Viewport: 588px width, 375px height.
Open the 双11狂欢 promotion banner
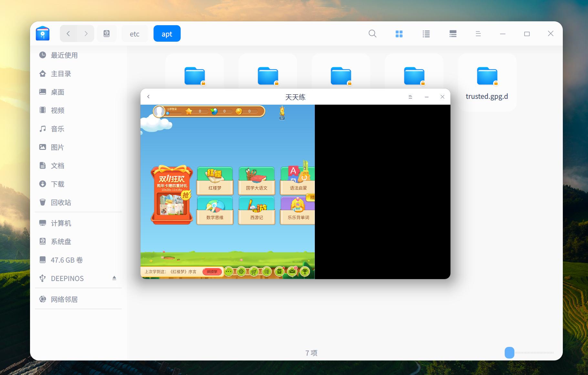pos(172,195)
